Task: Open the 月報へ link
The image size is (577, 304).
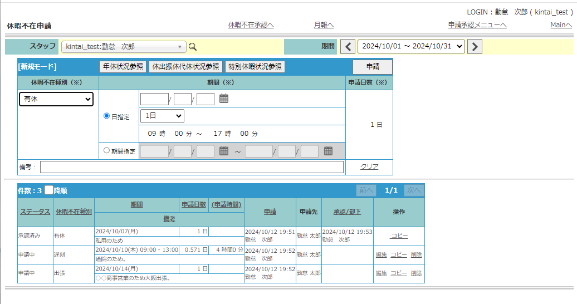Action: [x=324, y=25]
